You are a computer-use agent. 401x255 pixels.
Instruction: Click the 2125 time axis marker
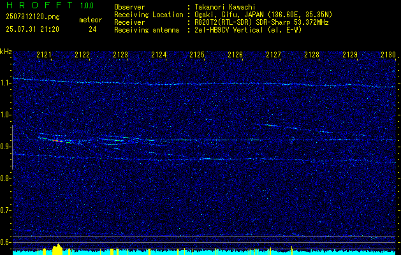[197, 54]
